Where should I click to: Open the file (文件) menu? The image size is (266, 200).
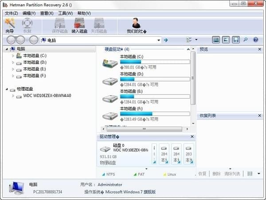tap(11, 13)
